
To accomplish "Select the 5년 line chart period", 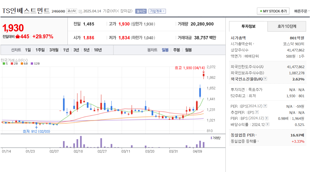I will (86, 50).
